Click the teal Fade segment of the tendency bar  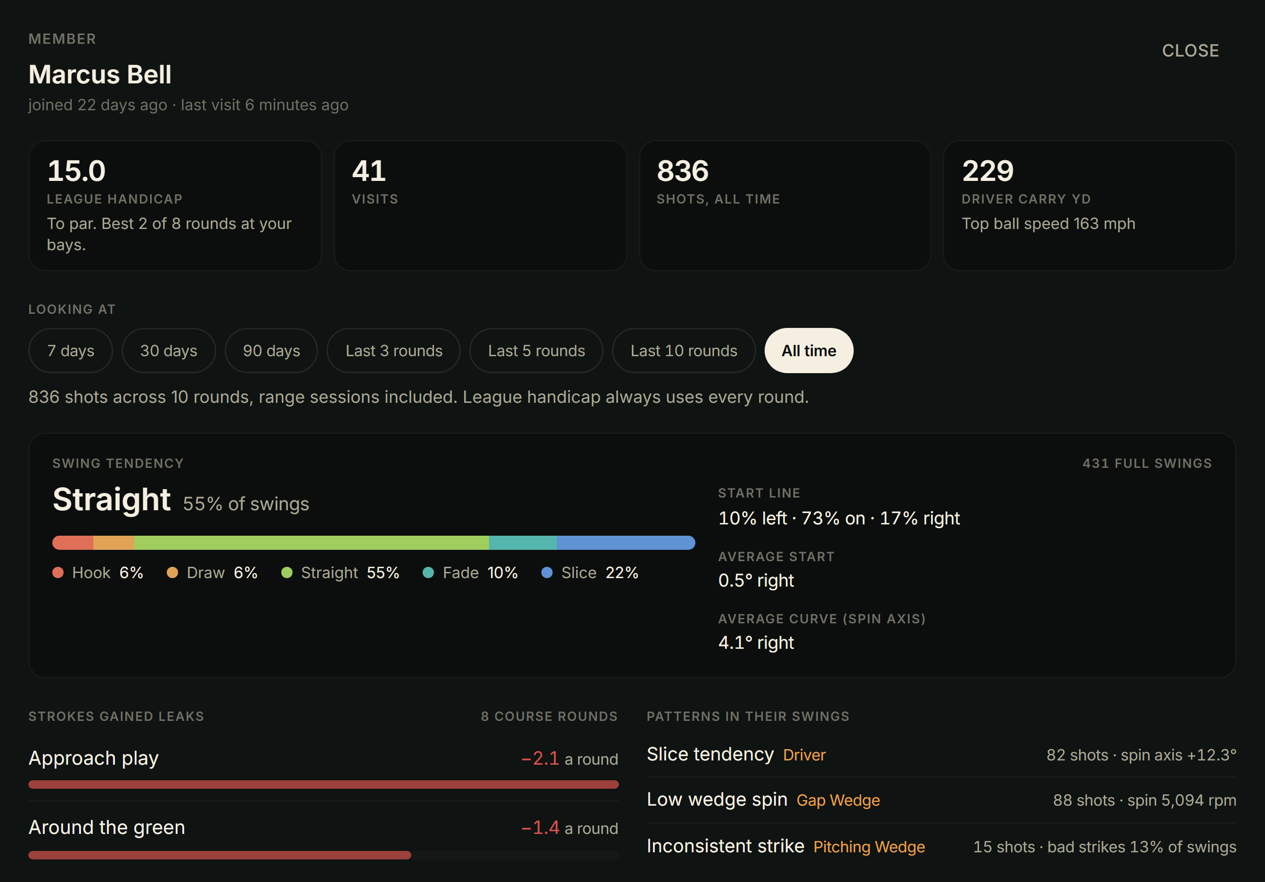coord(523,543)
